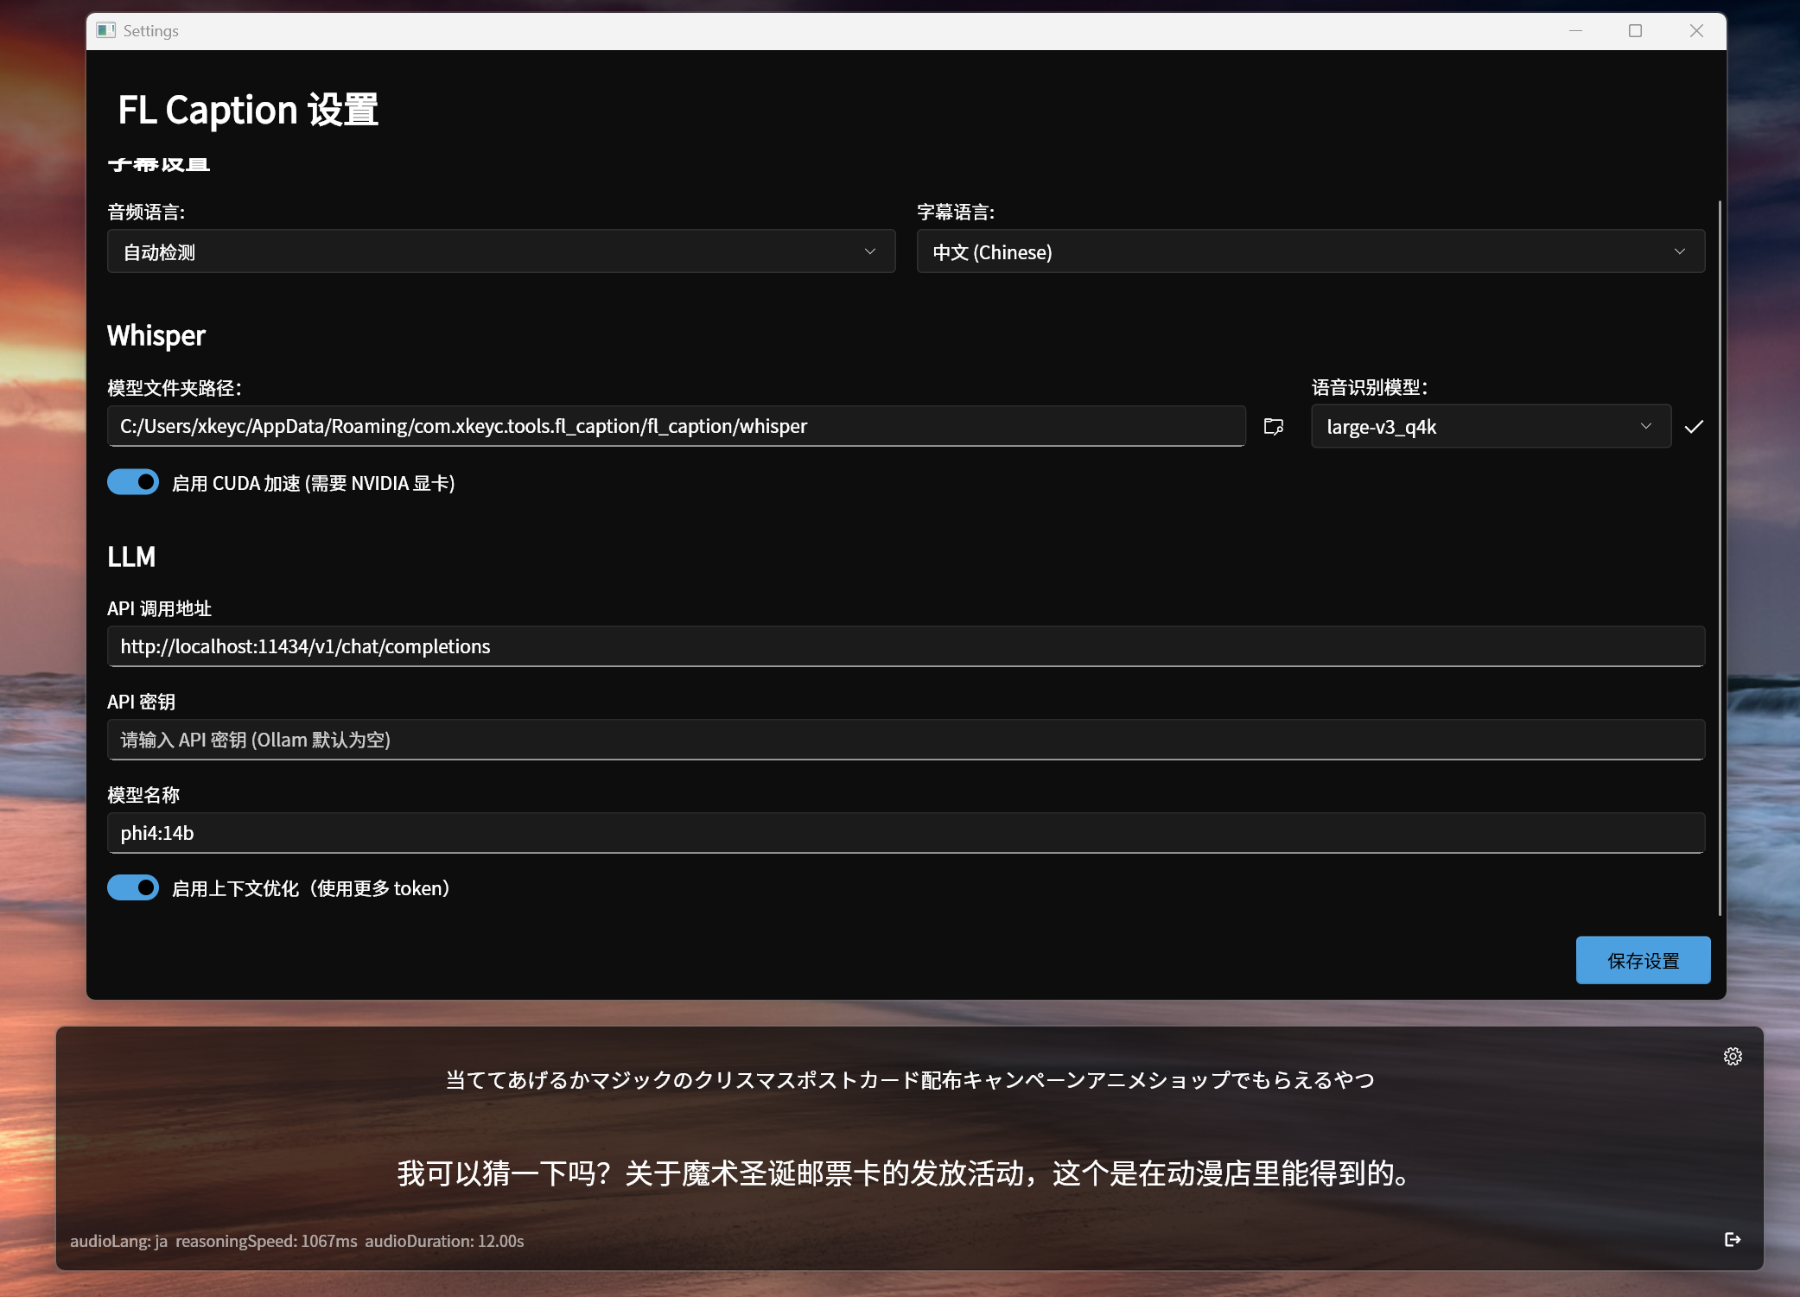This screenshot has width=1800, height=1297.
Task: Close the Settings window
Action: pyautogui.click(x=1696, y=31)
